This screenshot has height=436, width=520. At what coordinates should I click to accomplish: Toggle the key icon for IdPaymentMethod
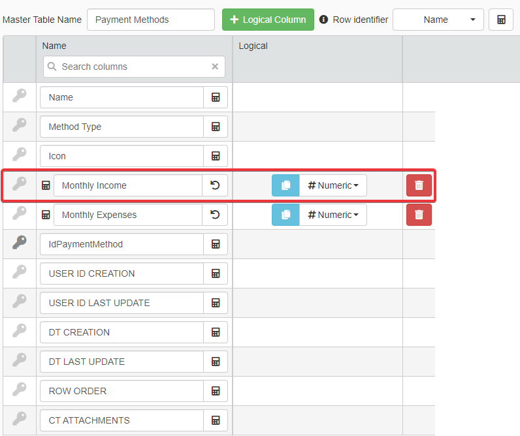click(20, 243)
